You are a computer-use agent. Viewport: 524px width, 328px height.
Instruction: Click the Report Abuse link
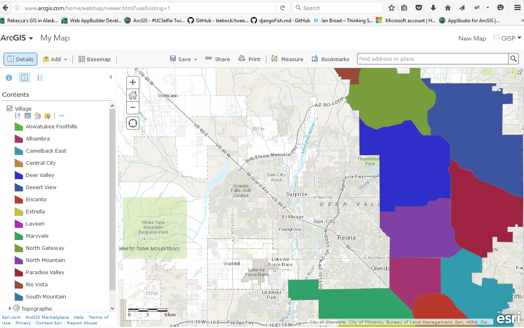point(82,323)
